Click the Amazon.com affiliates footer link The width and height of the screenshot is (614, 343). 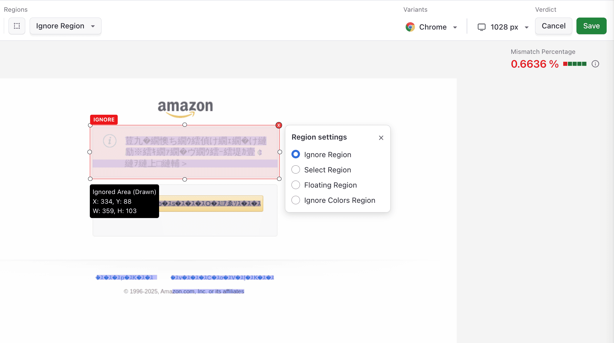[x=208, y=291]
